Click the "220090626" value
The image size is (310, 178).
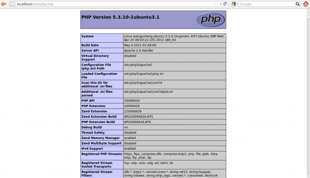133,111
